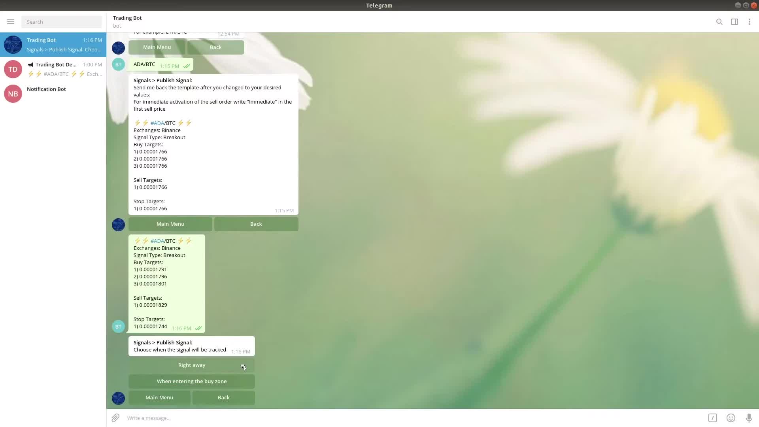This screenshot has height=427, width=759.
Task: Open the bot commands slash icon
Action: [x=713, y=418]
